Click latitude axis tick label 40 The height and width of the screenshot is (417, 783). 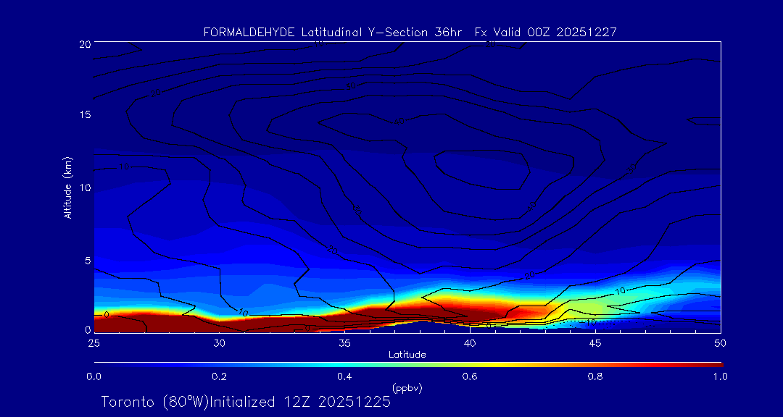click(x=469, y=343)
